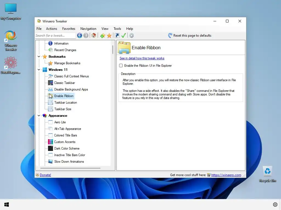281x210 pixels.
Task: Select Classic Taskbar in the tree
Action: pos(64,83)
